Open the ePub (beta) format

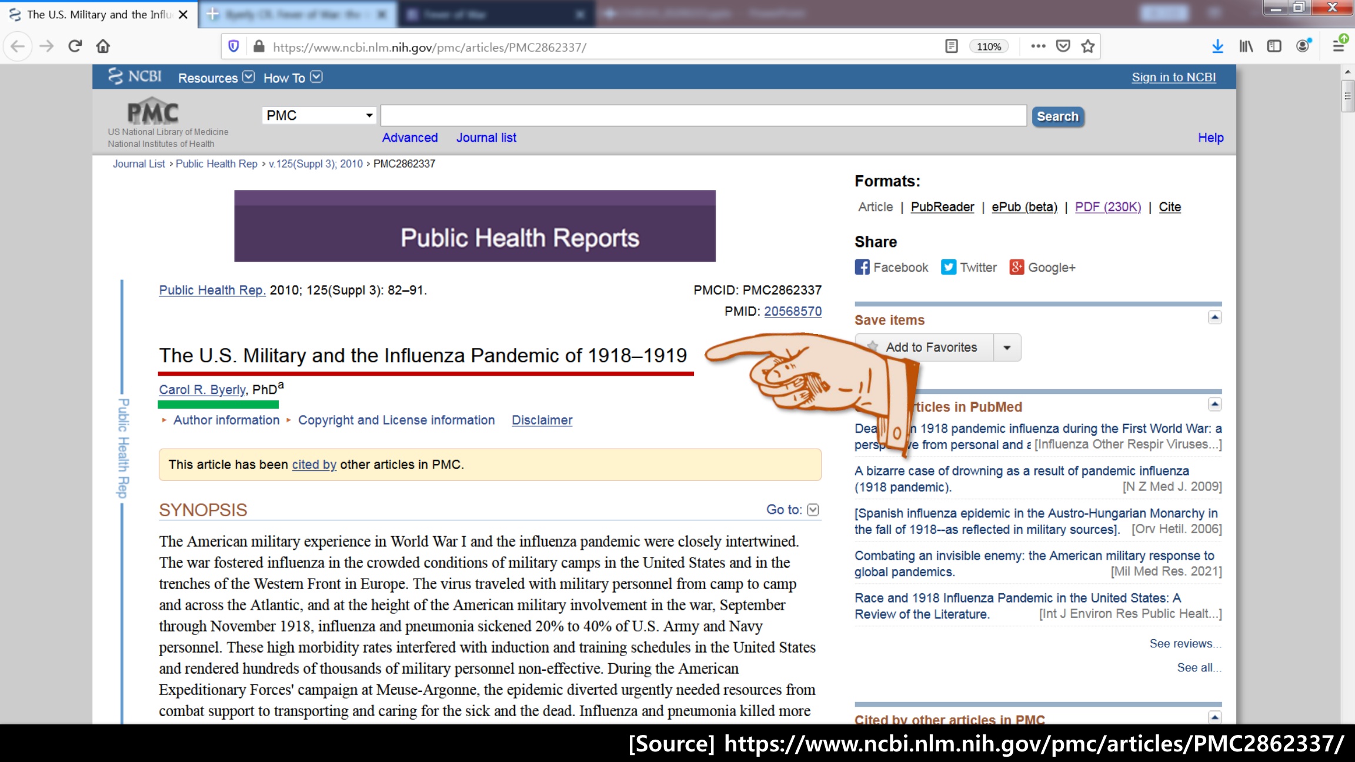tap(1024, 207)
